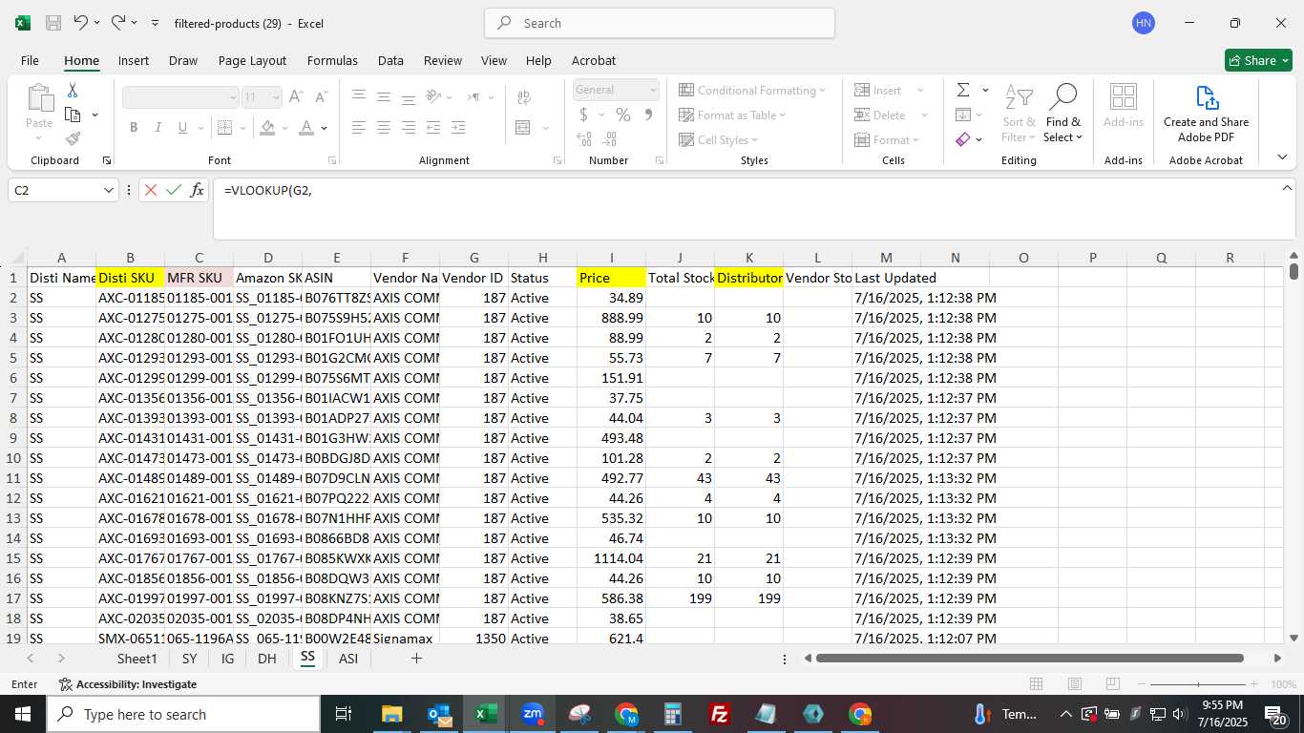Image resolution: width=1304 pixels, height=733 pixels.
Task: Toggle Wrap Text
Action: coord(523,97)
